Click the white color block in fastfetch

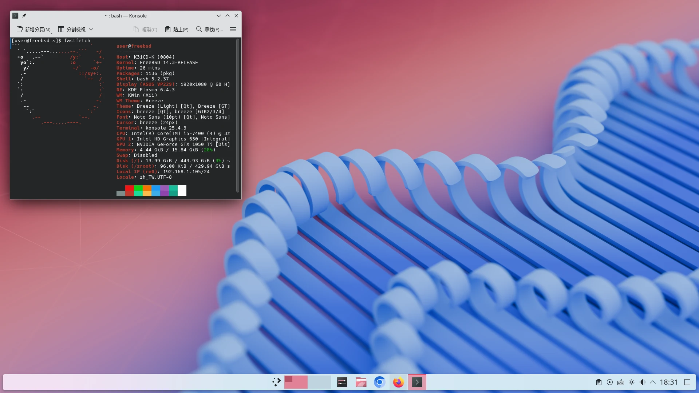coord(182,191)
